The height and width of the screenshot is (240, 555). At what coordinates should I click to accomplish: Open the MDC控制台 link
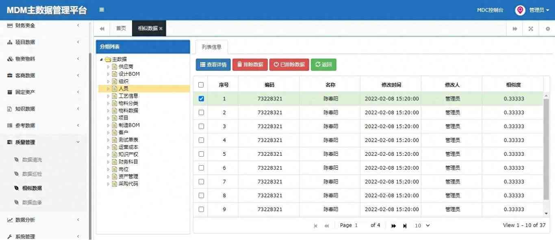pyautogui.click(x=490, y=10)
